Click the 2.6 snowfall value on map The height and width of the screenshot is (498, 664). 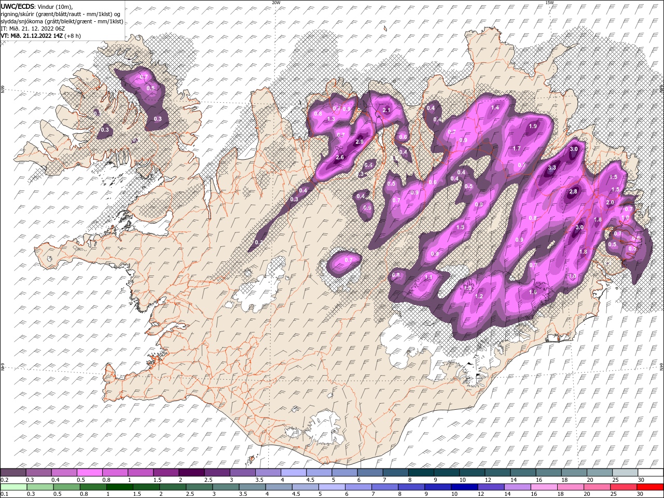point(340,157)
